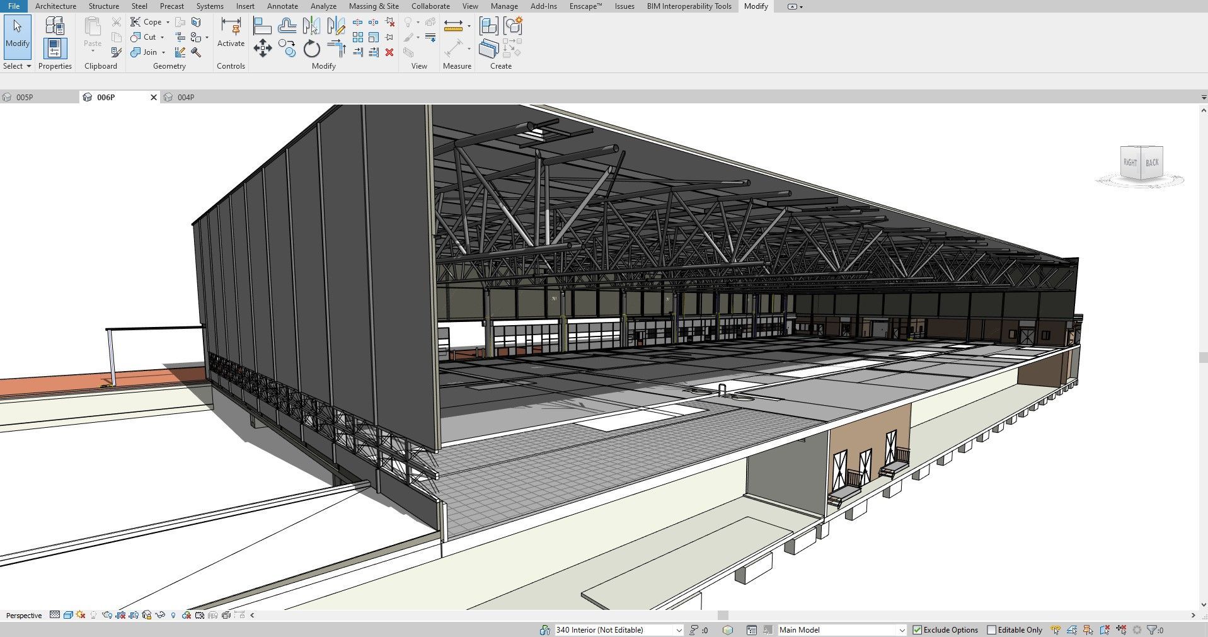Select the Move tool in Modify panel
This screenshot has width=1208, height=637.
click(x=263, y=49)
